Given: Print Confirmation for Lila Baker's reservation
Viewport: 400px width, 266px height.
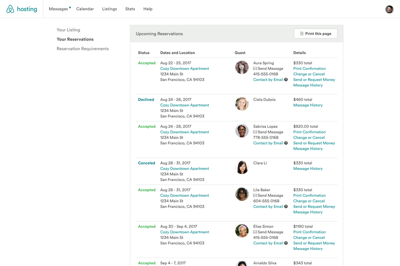Looking at the screenshot, I should [309, 196].
